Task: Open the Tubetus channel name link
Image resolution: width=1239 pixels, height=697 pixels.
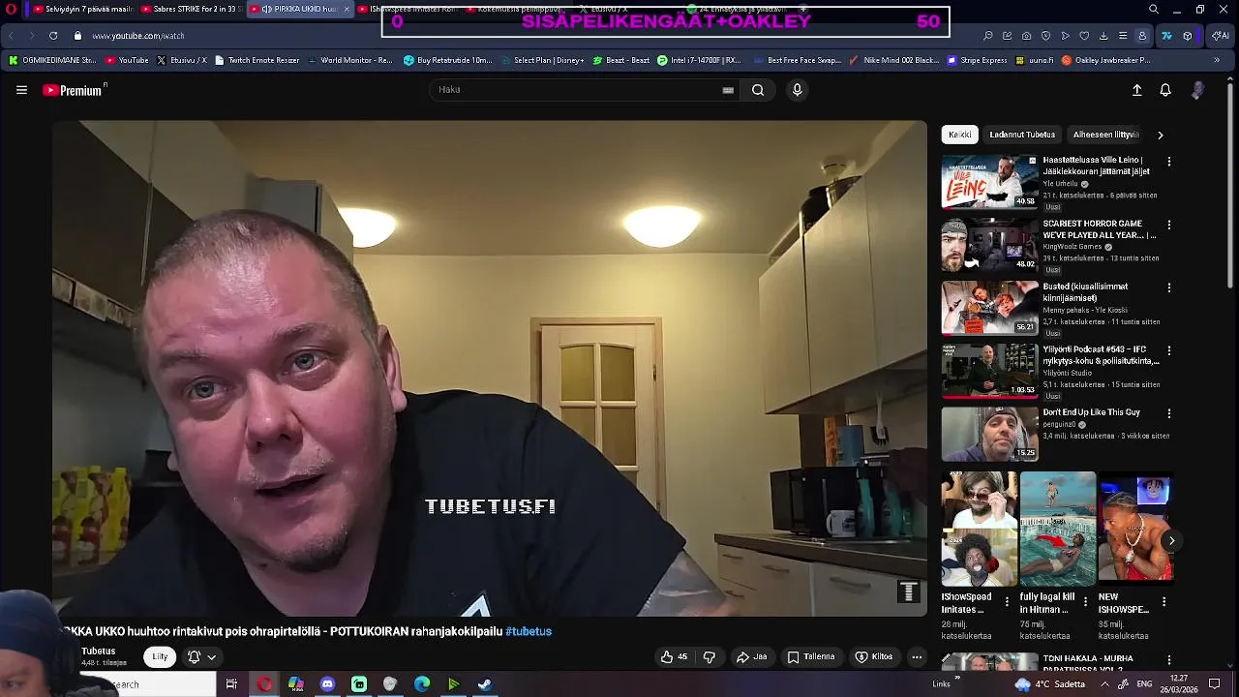Action: 98,652
